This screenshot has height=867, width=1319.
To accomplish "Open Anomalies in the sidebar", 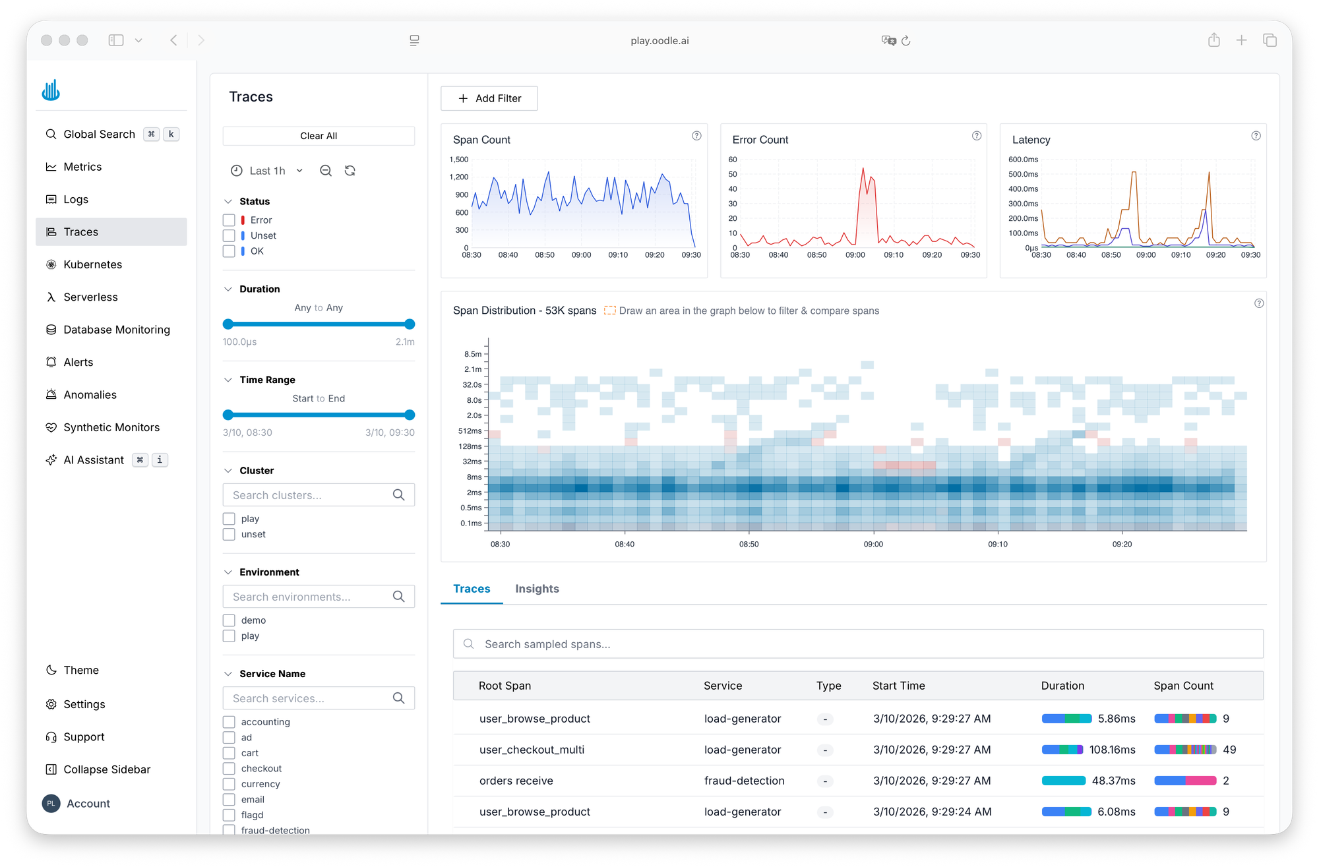I will [x=90, y=395].
